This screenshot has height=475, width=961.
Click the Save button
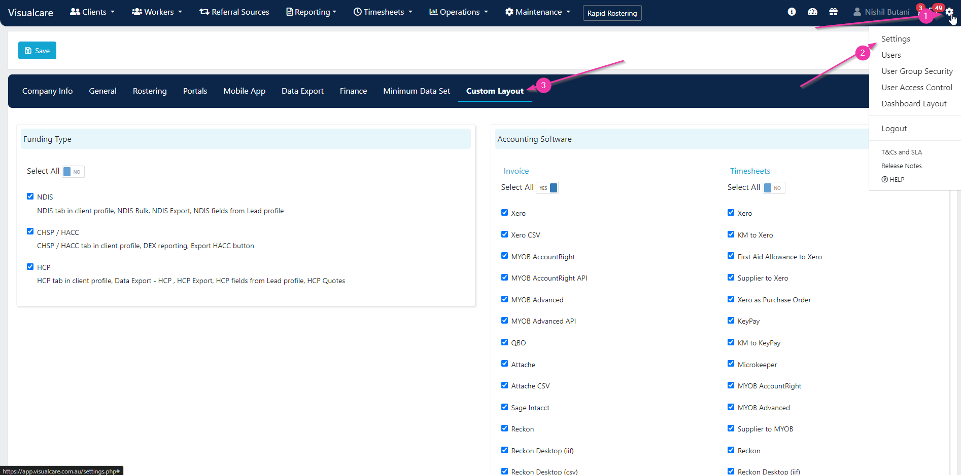pyautogui.click(x=37, y=51)
